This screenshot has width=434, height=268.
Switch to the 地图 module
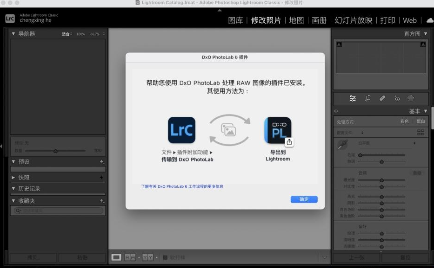[296, 20]
